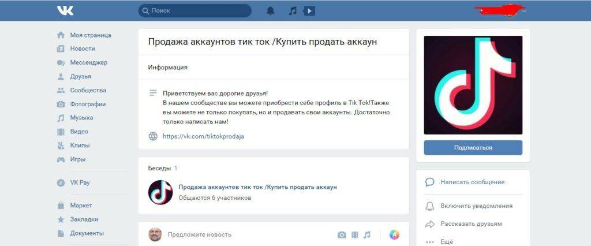Open the profile dropdown in top right

click(524, 10)
